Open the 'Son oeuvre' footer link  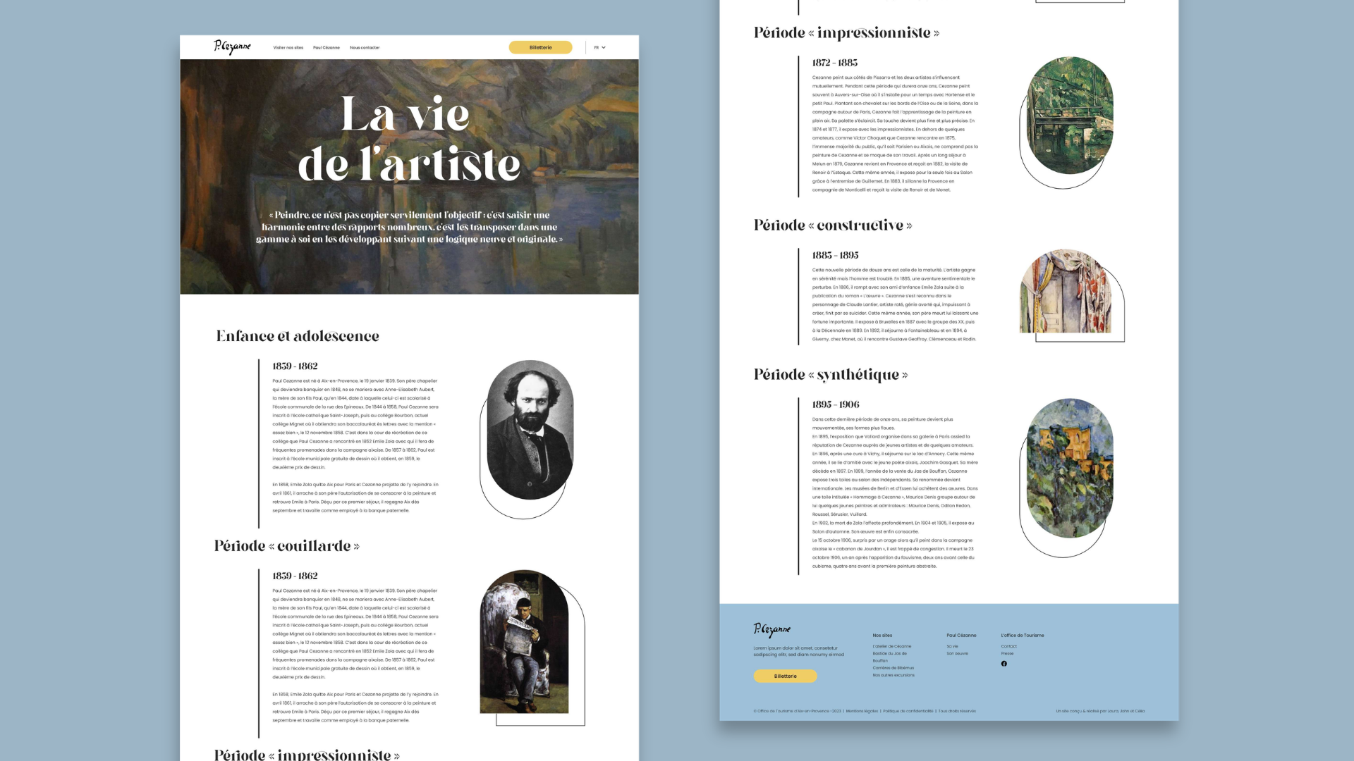point(958,653)
